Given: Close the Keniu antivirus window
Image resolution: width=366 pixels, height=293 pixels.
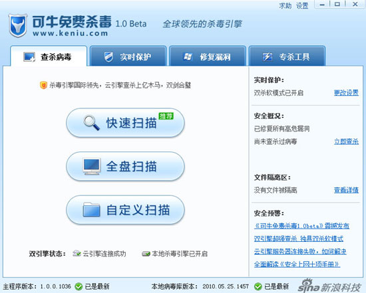Looking at the screenshot, I should 355,4.
